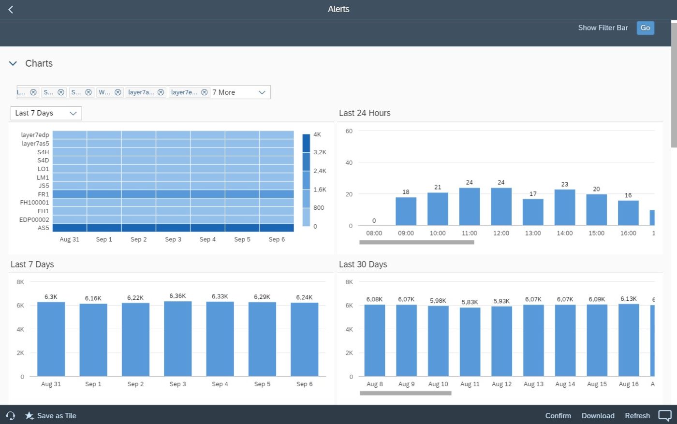
Task: Click Refresh in the footer
Action: pyautogui.click(x=637, y=416)
